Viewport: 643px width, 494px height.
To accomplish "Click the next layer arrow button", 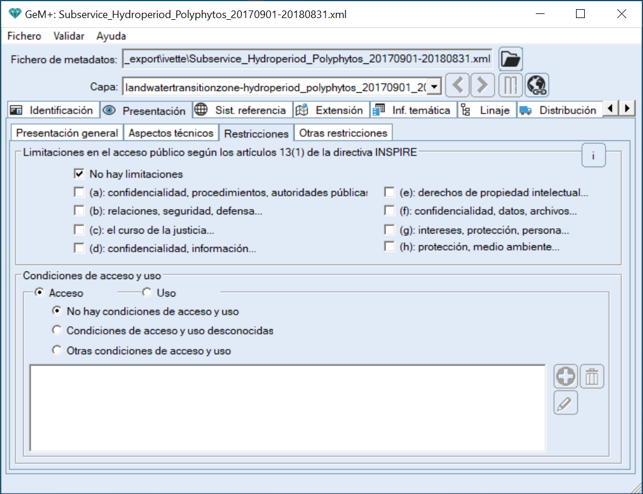I will (x=482, y=86).
